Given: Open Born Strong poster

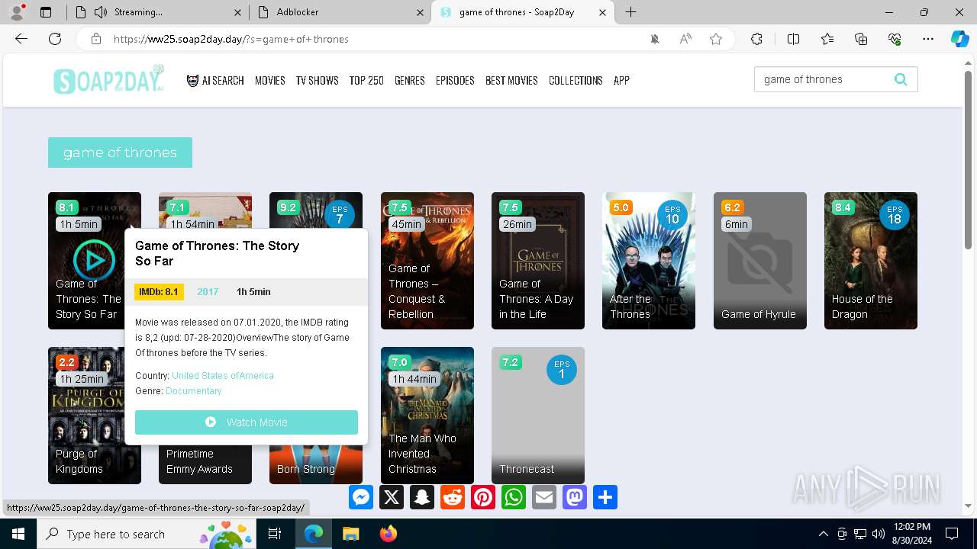Looking at the screenshot, I should click(x=316, y=465).
